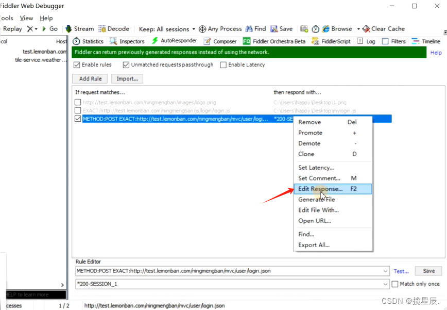Toggle the Enable rules checkbox
The width and height of the screenshot is (447, 310).
click(x=77, y=65)
